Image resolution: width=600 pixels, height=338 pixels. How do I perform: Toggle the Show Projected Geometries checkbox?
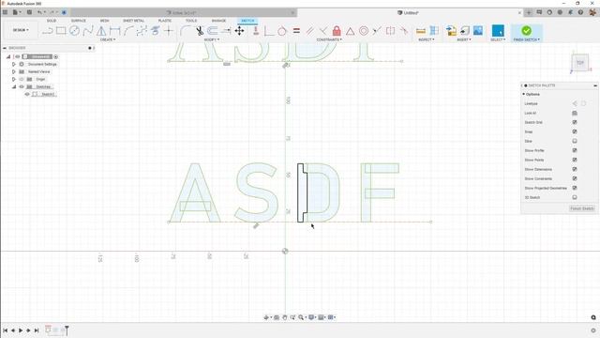575,188
